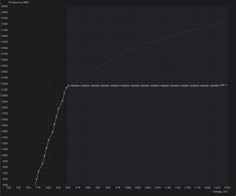Select the curve point near 2045 MHz at 840 mV
This screenshot has height=196, width=236.
(x=64, y=93)
